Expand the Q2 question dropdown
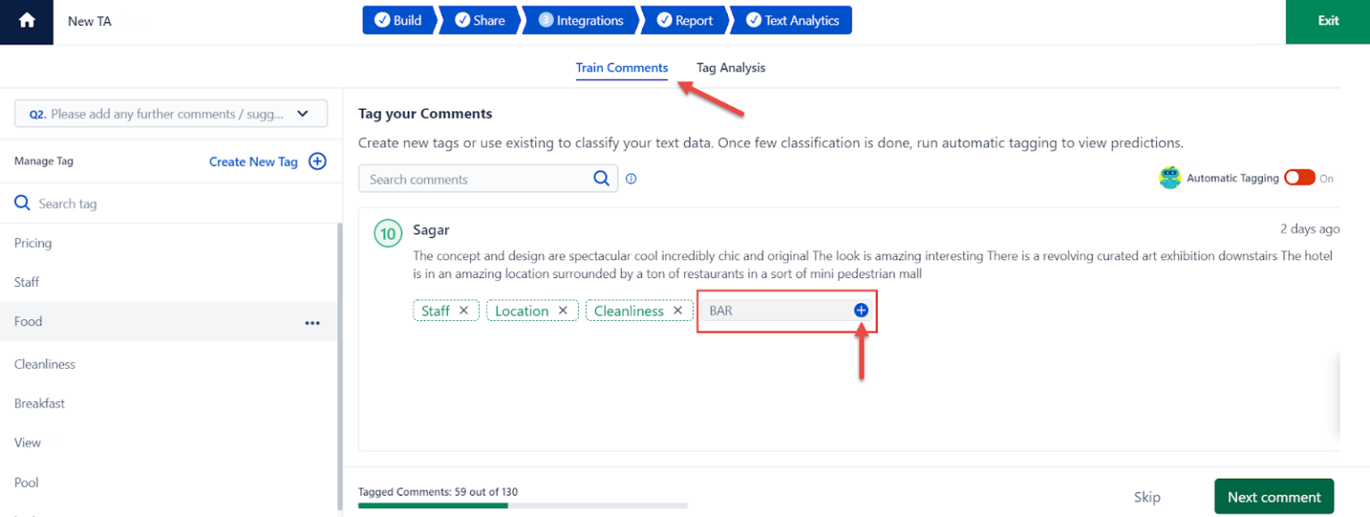Screen dimensions: 1370x517 click(x=171, y=114)
